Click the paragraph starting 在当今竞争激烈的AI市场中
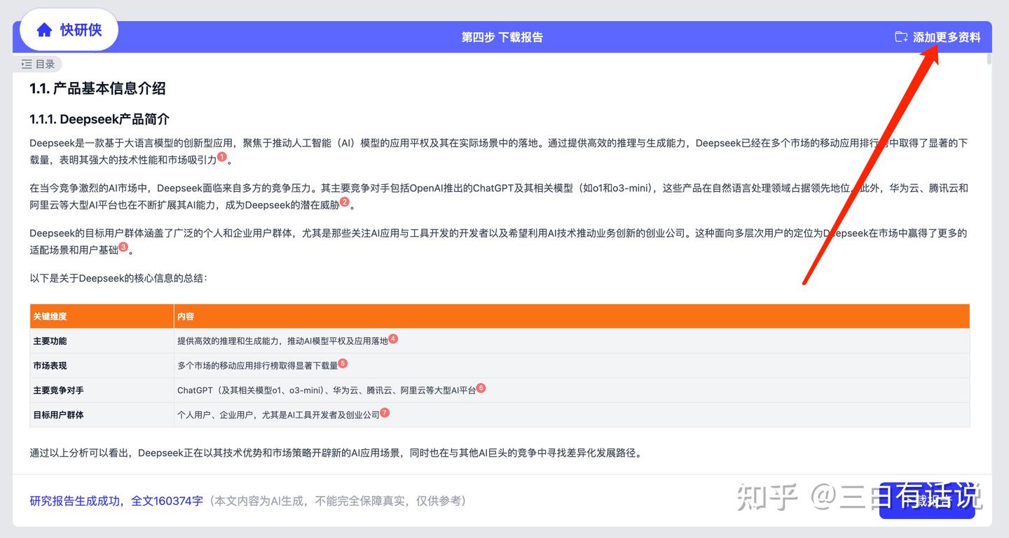This screenshot has height=538, width=1009. (499, 196)
